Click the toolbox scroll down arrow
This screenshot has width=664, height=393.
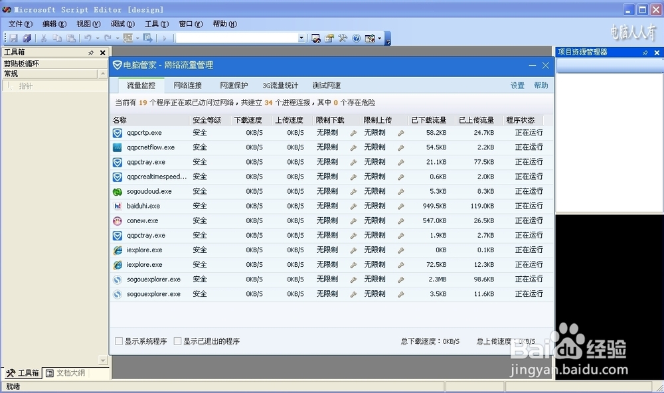103,360
